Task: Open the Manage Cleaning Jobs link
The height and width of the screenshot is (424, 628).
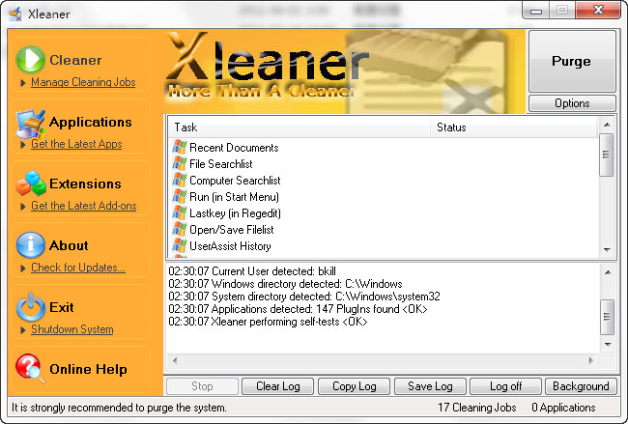Action: pyautogui.click(x=83, y=82)
